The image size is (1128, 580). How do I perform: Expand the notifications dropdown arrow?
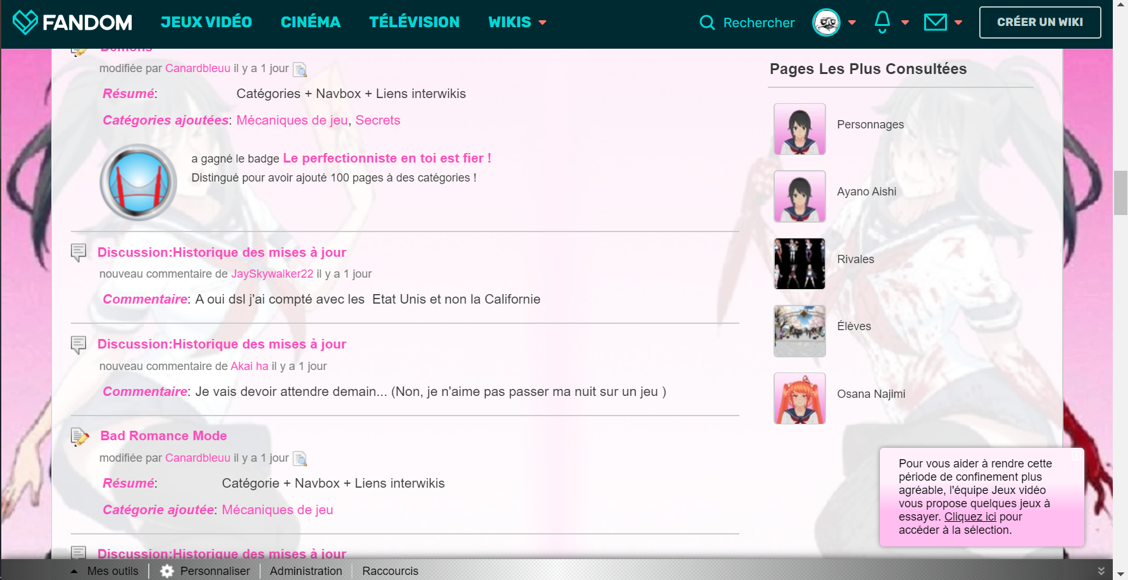(x=905, y=23)
